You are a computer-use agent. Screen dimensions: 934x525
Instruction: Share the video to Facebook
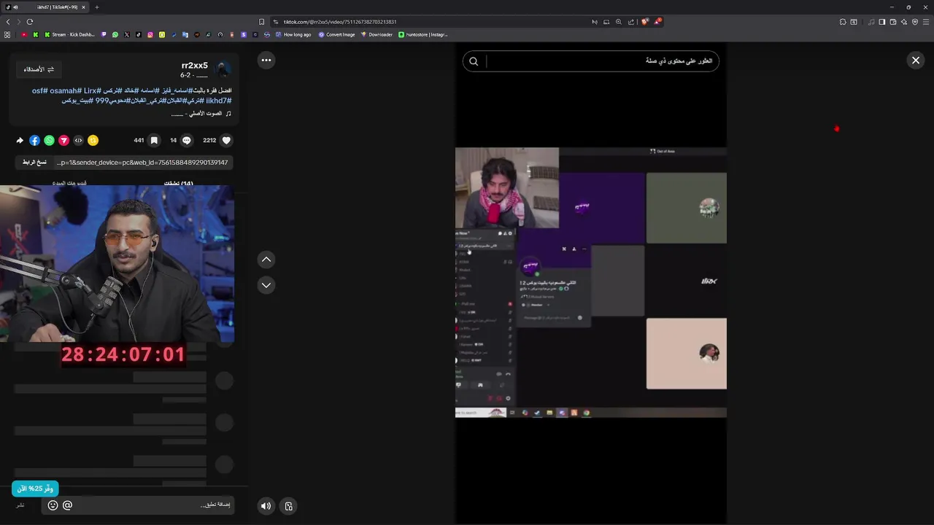tap(34, 140)
